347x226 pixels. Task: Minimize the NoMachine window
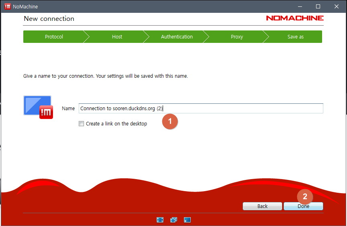click(x=300, y=6)
